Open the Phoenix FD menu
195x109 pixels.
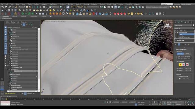[129, 4]
